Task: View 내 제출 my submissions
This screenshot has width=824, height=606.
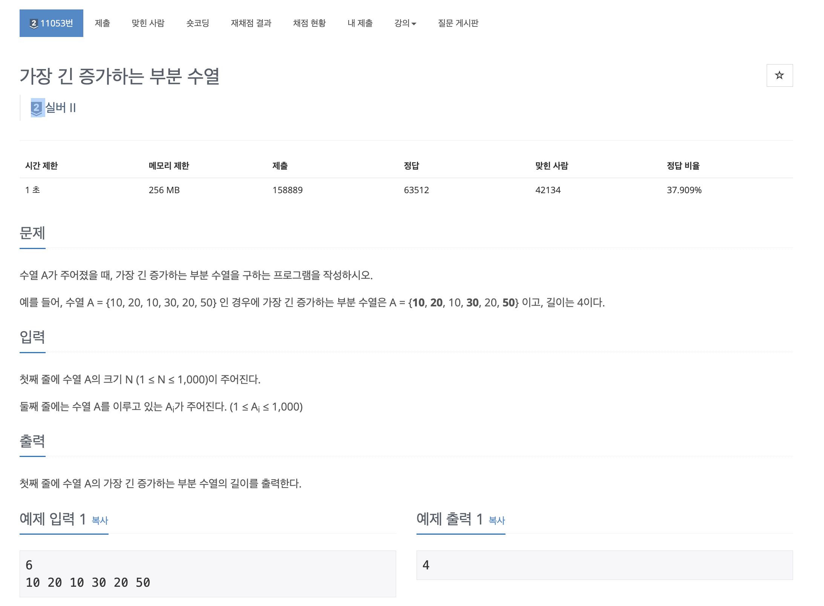Action: 360,23
